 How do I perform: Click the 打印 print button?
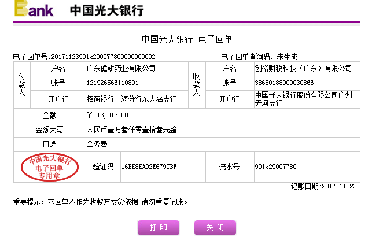point(159,228)
